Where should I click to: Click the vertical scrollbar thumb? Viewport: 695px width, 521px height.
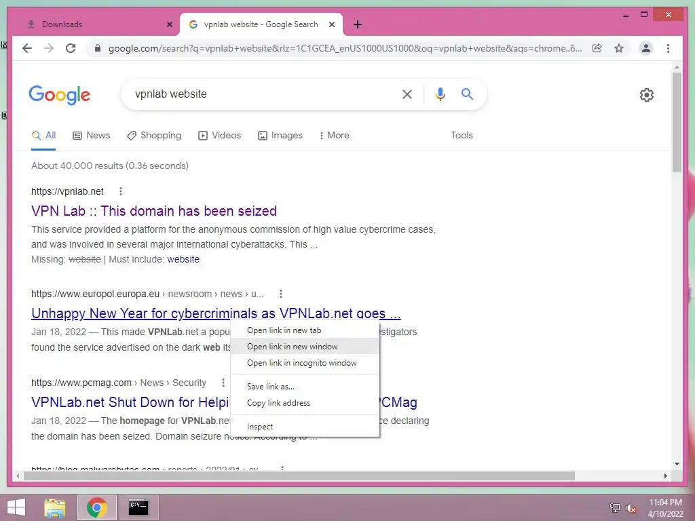click(677, 122)
